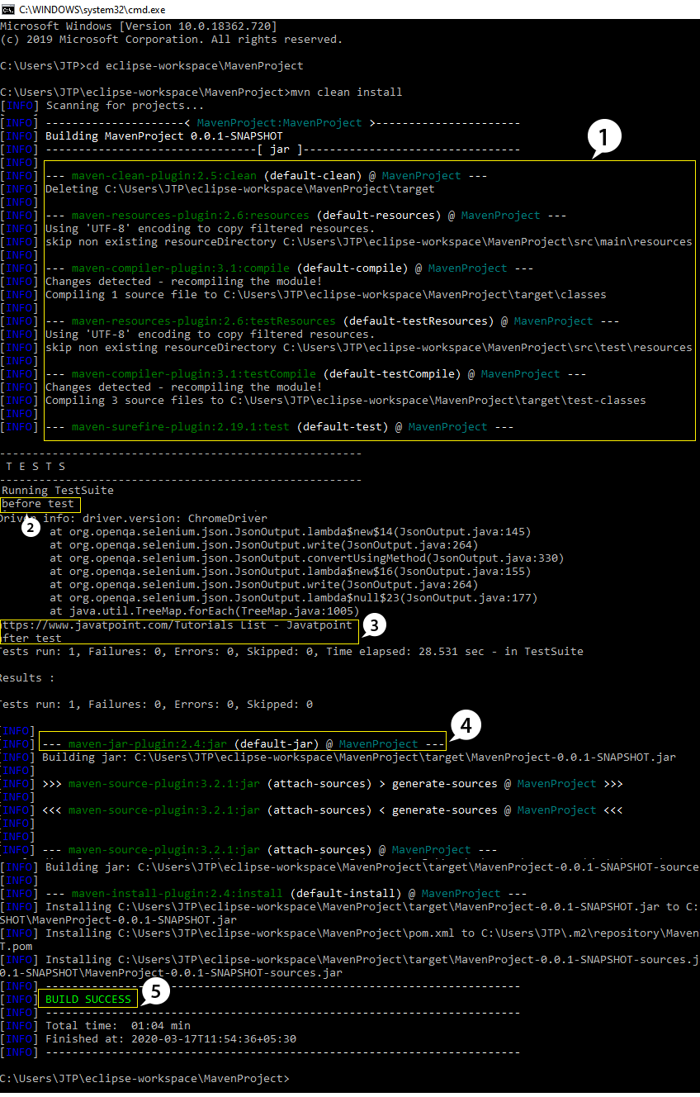Click the maven-jar-plugin highlighted line
The image size is (700, 1097).
click(x=244, y=743)
